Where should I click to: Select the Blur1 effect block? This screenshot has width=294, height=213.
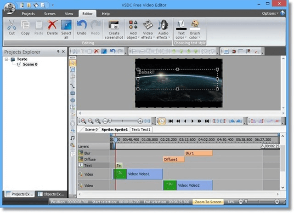click(x=198, y=153)
